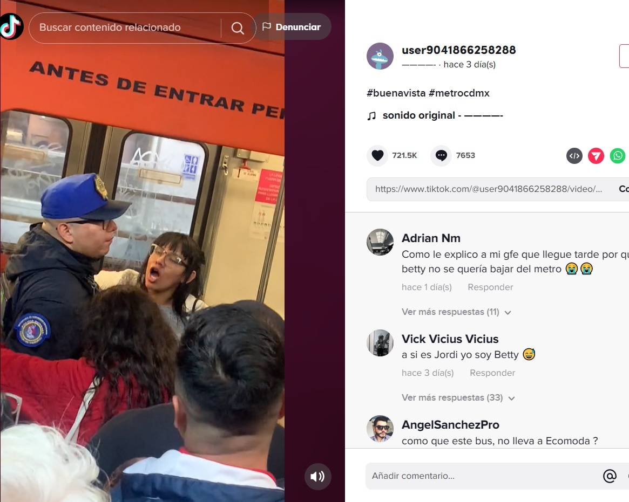Open comments via speech bubble icon

(x=441, y=155)
